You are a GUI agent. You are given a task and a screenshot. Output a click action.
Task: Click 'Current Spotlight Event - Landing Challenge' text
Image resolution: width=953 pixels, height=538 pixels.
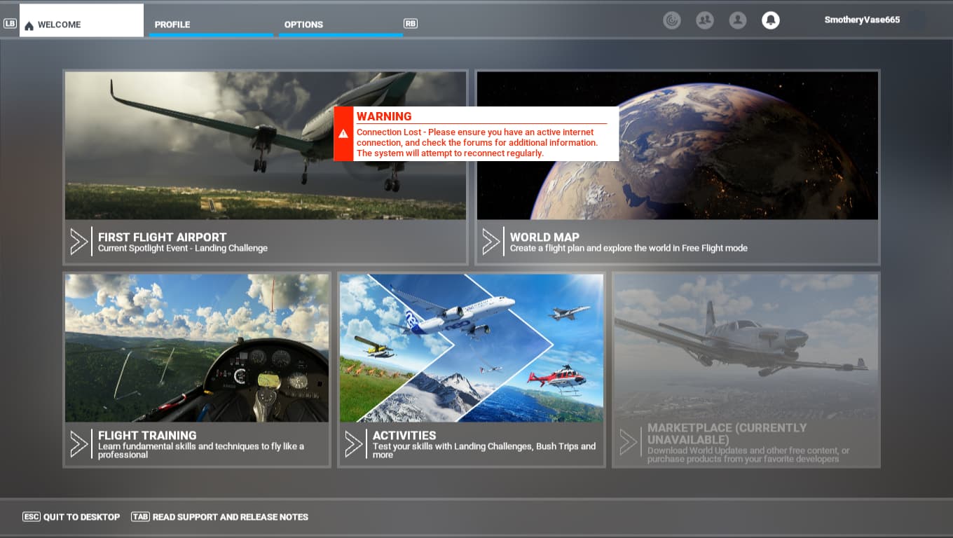tap(183, 248)
